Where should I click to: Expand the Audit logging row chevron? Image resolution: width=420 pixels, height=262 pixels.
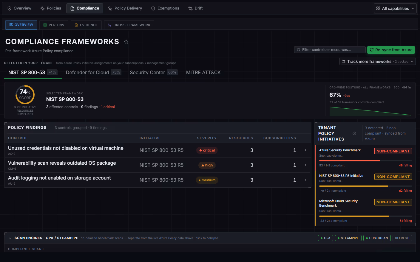coord(305,180)
